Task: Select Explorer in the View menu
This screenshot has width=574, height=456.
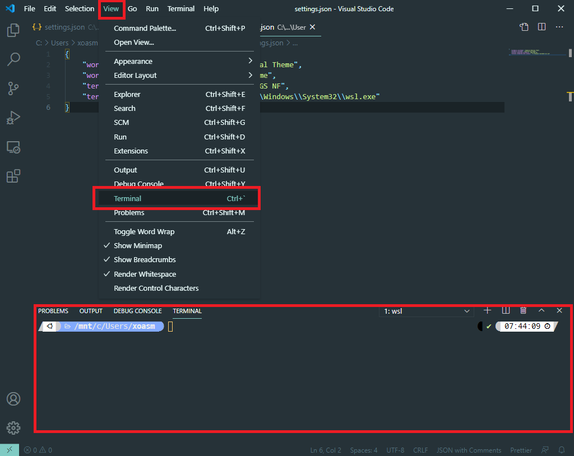Action: click(179, 94)
